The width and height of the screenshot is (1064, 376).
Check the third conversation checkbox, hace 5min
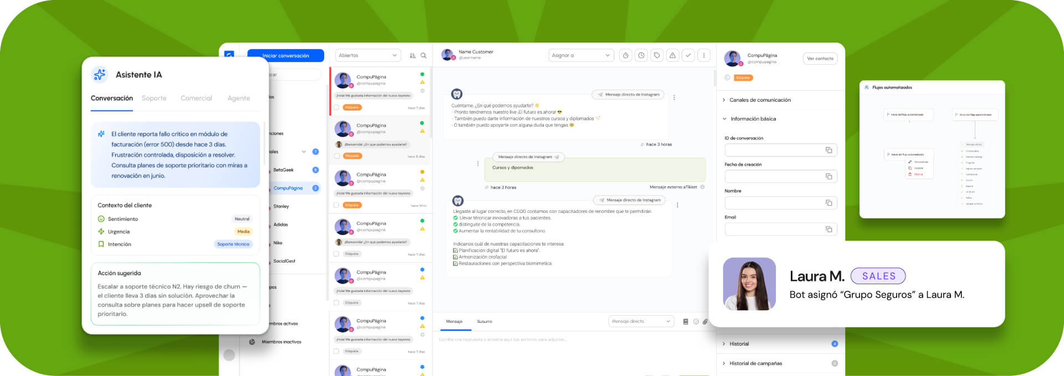pos(336,205)
